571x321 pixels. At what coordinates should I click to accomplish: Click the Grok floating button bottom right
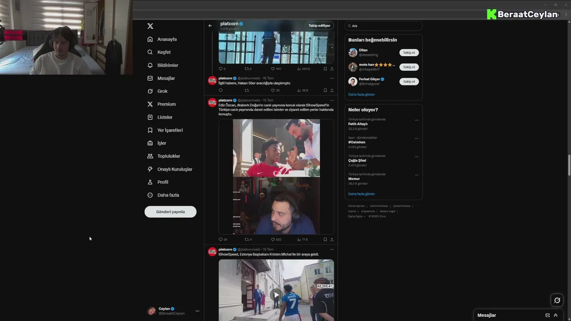point(557,300)
